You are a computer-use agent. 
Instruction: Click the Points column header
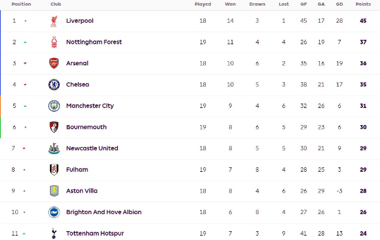click(363, 4)
